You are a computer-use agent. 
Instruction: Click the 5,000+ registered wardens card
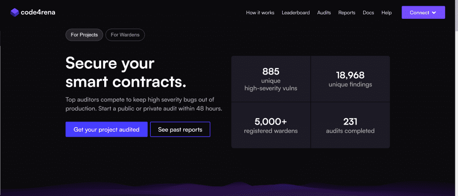(x=271, y=125)
